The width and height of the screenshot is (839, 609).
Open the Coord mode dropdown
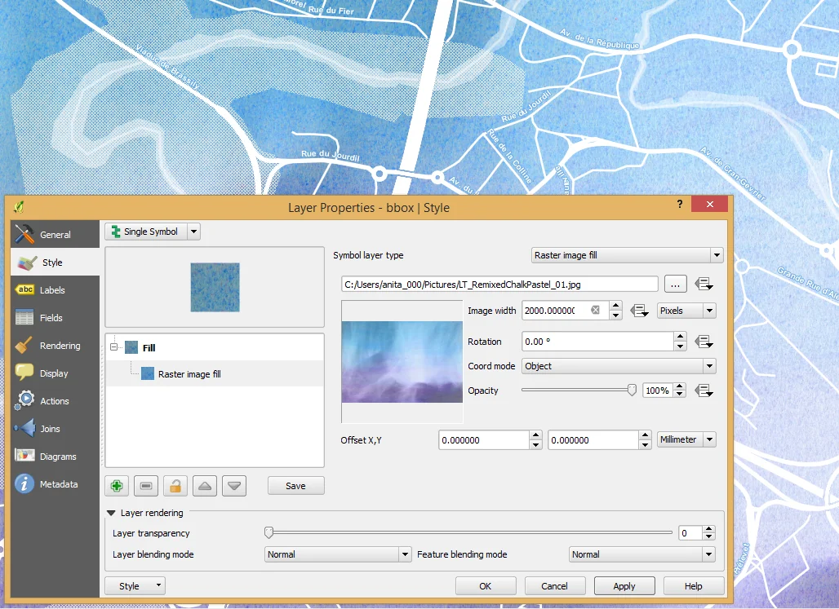pyautogui.click(x=619, y=366)
